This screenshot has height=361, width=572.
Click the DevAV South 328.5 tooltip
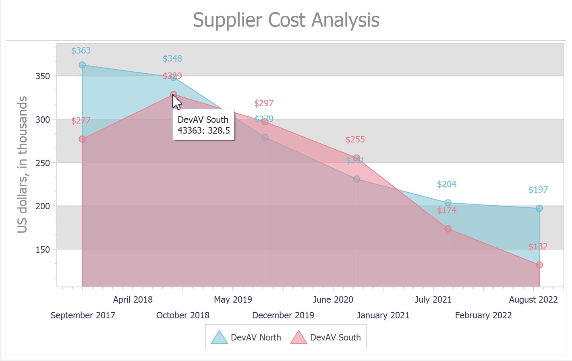point(203,125)
